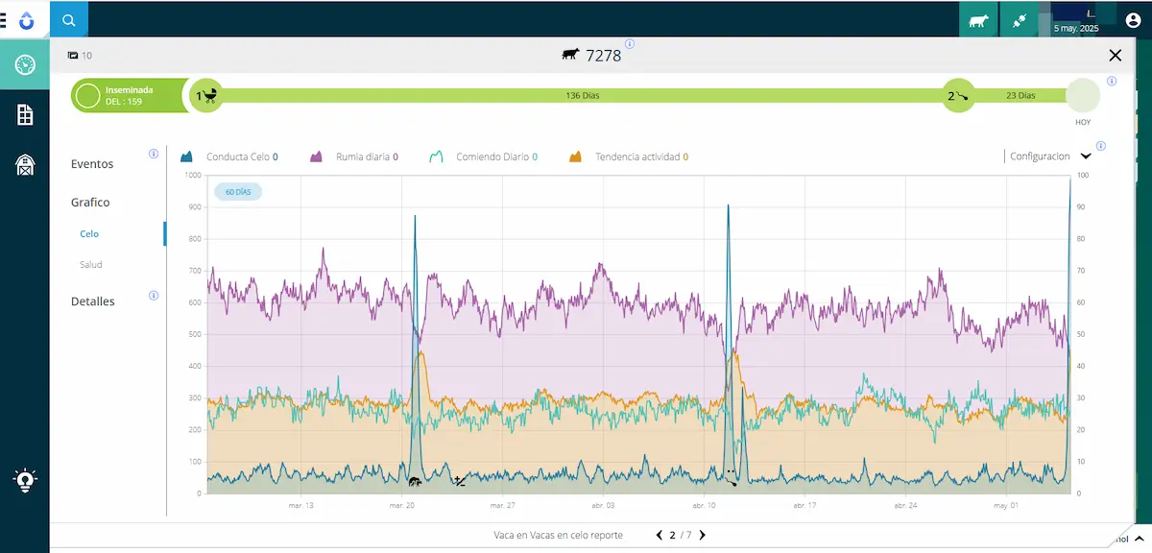Open the reports sheet sidebar icon
The width and height of the screenshot is (1152, 553).
25,115
